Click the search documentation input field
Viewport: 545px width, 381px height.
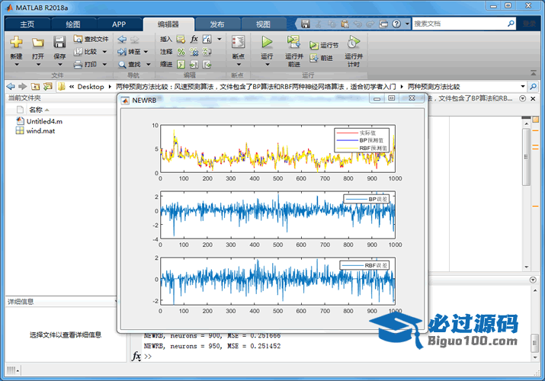click(x=460, y=24)
